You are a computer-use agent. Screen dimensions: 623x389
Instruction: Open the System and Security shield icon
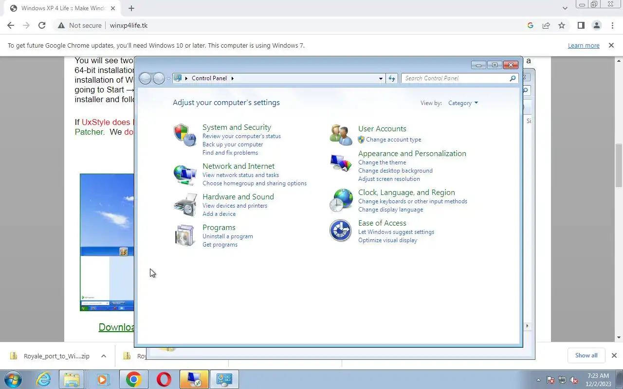click(185, 135)
